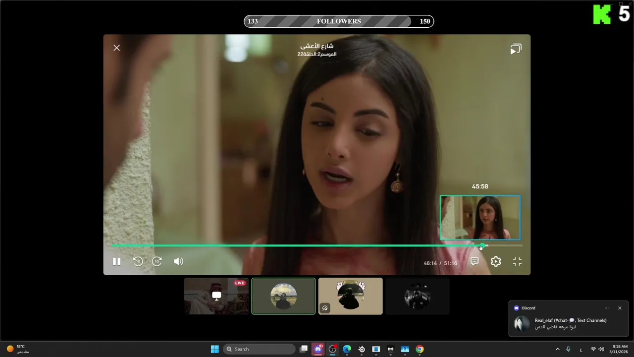Select the dark fourth participant tile
This screenshot has height=357, width=634.
418,296
